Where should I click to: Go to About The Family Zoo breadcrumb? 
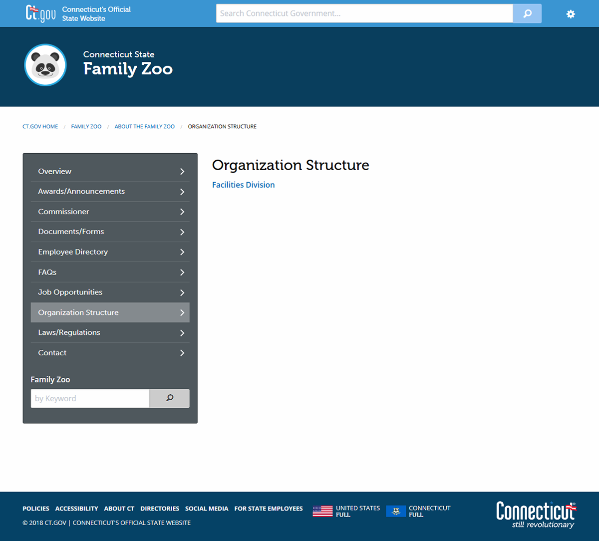click(145, 127)
